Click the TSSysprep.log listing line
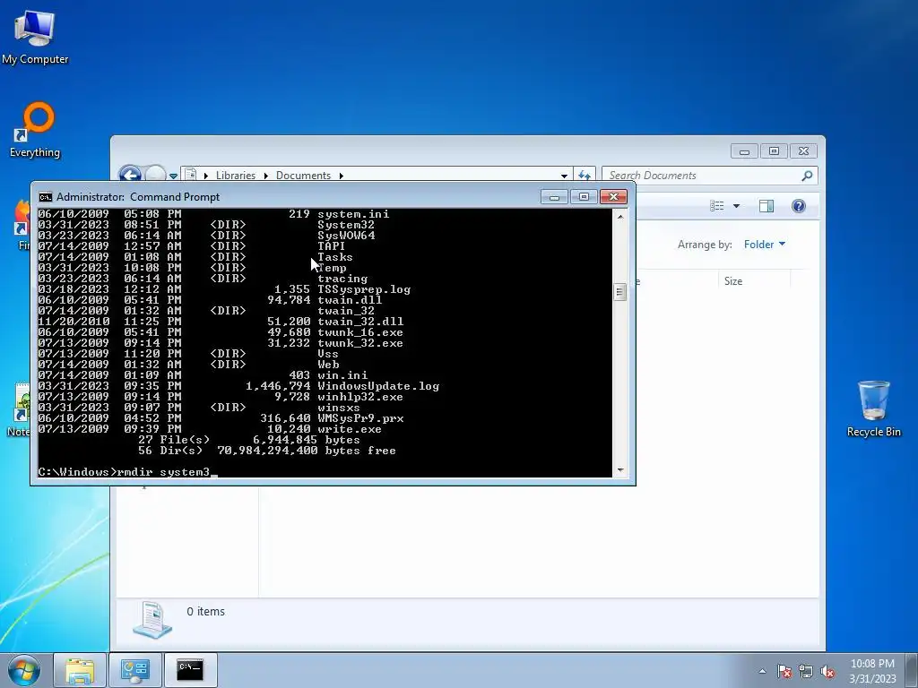Screen dimensions: 918x688 [x=225, y=289]
